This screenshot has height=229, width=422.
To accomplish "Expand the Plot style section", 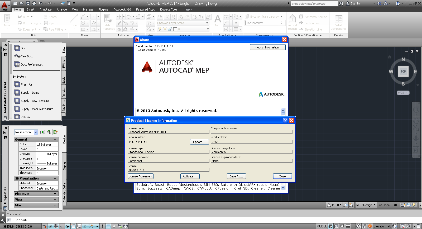I will click(x=55, y=194).
